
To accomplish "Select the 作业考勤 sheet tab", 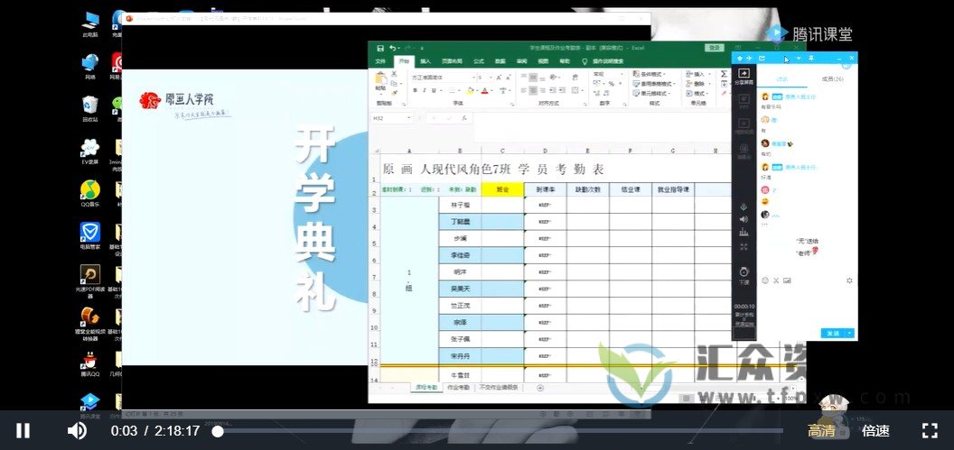I will click(x=458, y=387).
